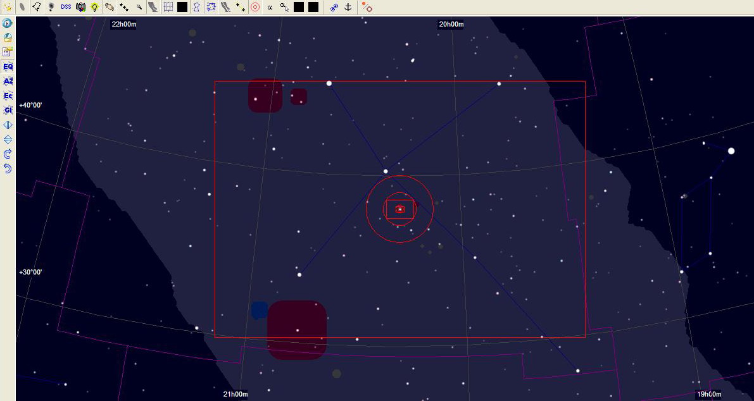Click the anchor lock chart icon
The image size is (754, 401).
point(349,7)
